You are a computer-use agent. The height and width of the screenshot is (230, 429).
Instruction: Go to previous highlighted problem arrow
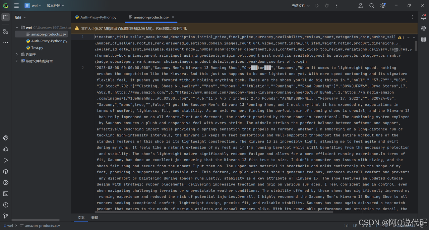tap(408, 38)
